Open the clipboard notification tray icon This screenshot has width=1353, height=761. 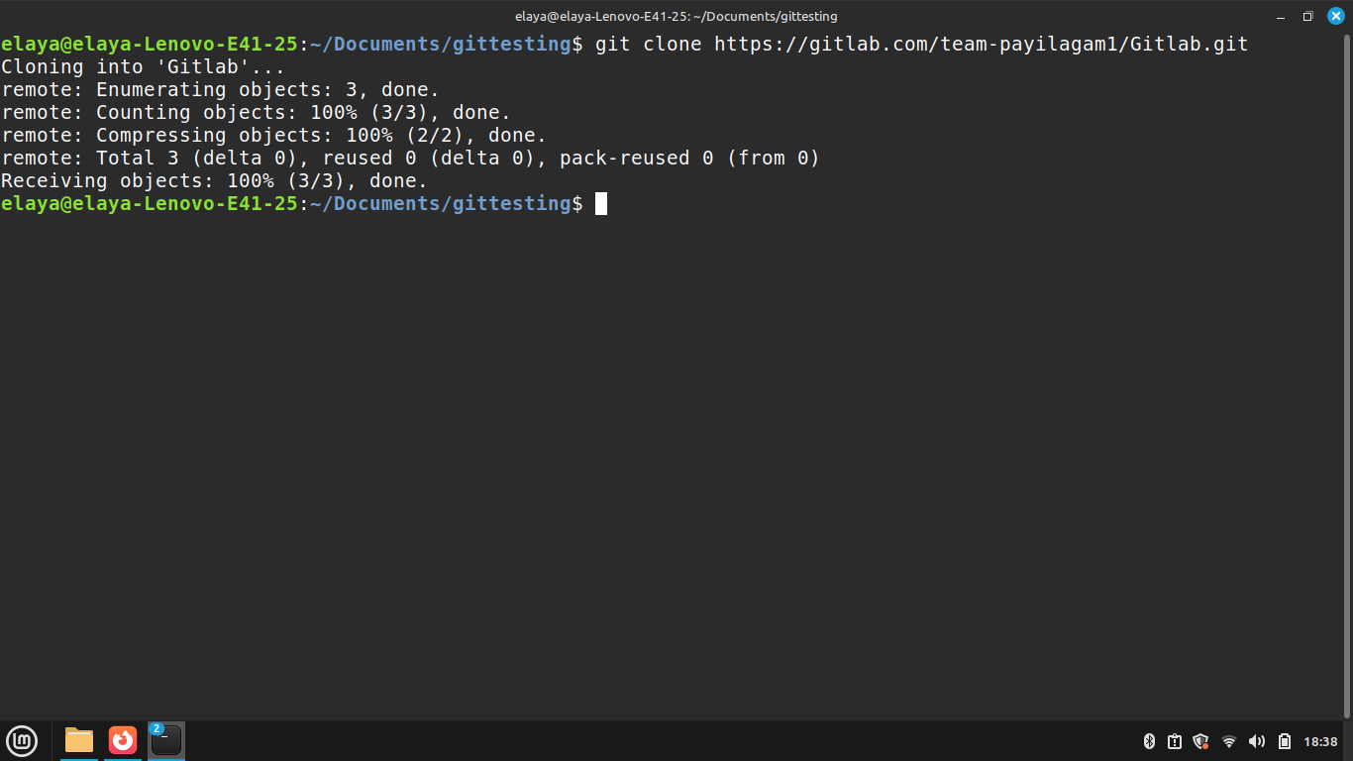pos(1175,741)
